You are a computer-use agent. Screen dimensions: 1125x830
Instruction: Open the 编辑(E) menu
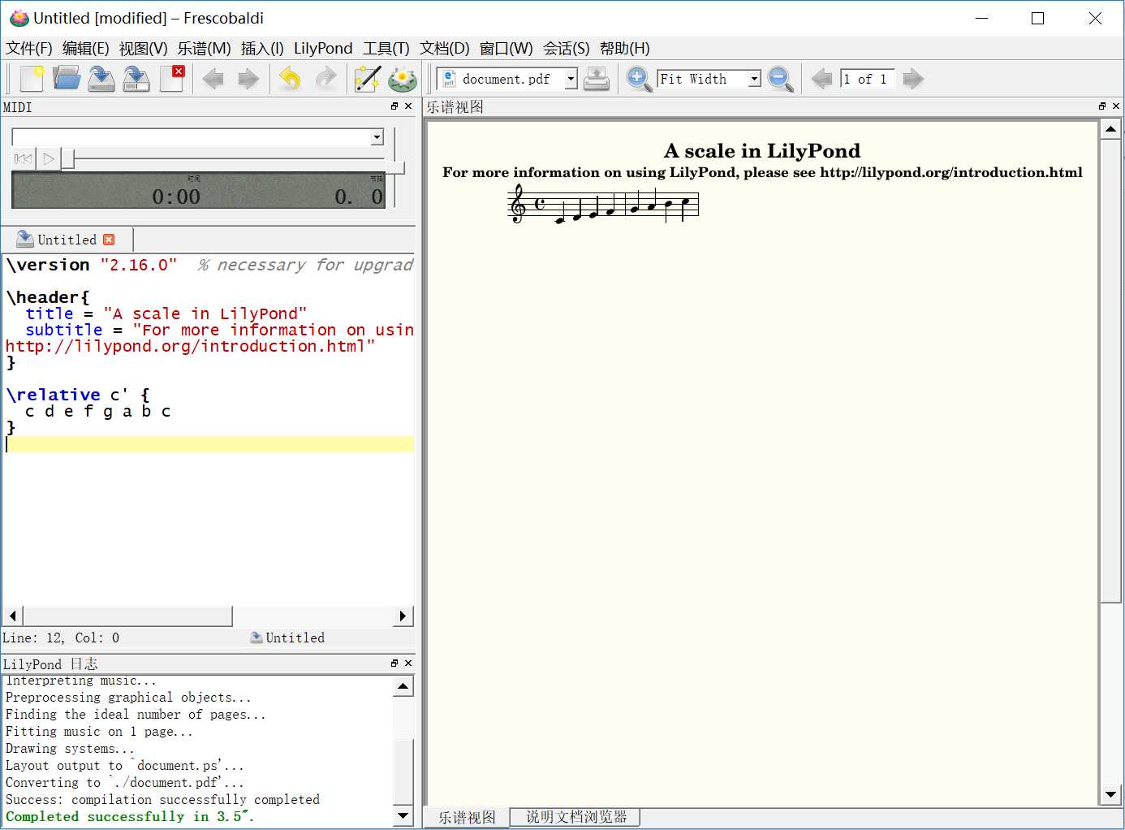[86, 49]
